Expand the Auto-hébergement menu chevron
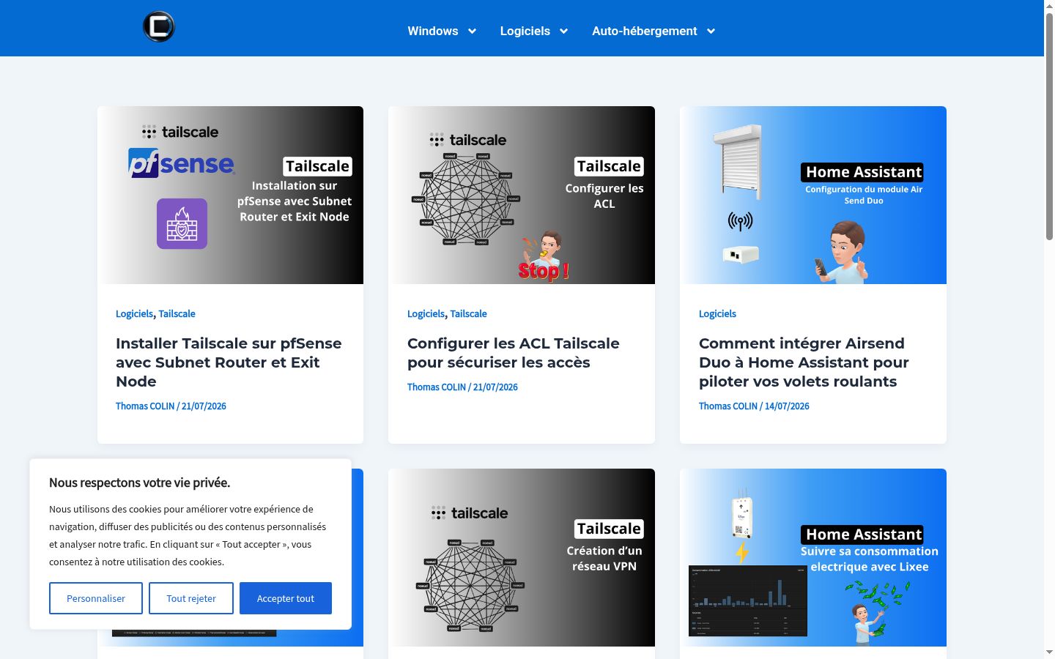The height and width of the screenshot is (659, 1055). point(711,31)
